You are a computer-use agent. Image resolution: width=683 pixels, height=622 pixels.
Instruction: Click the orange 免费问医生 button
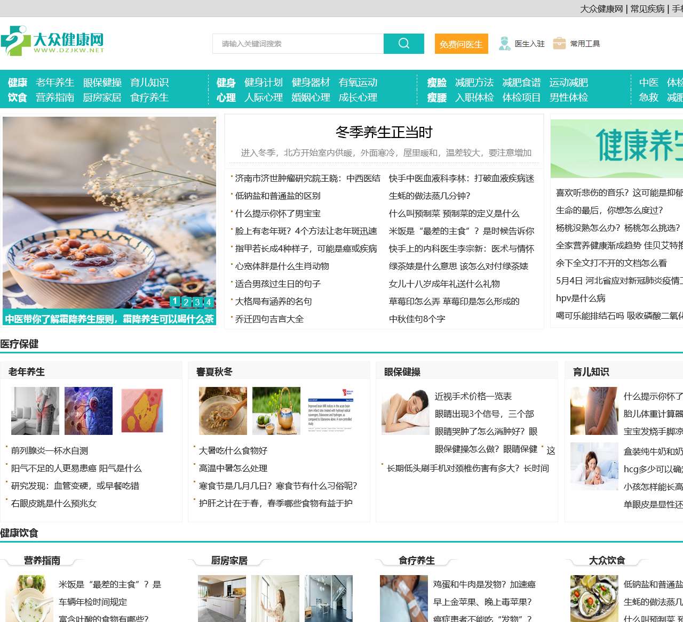coord(461,44)
